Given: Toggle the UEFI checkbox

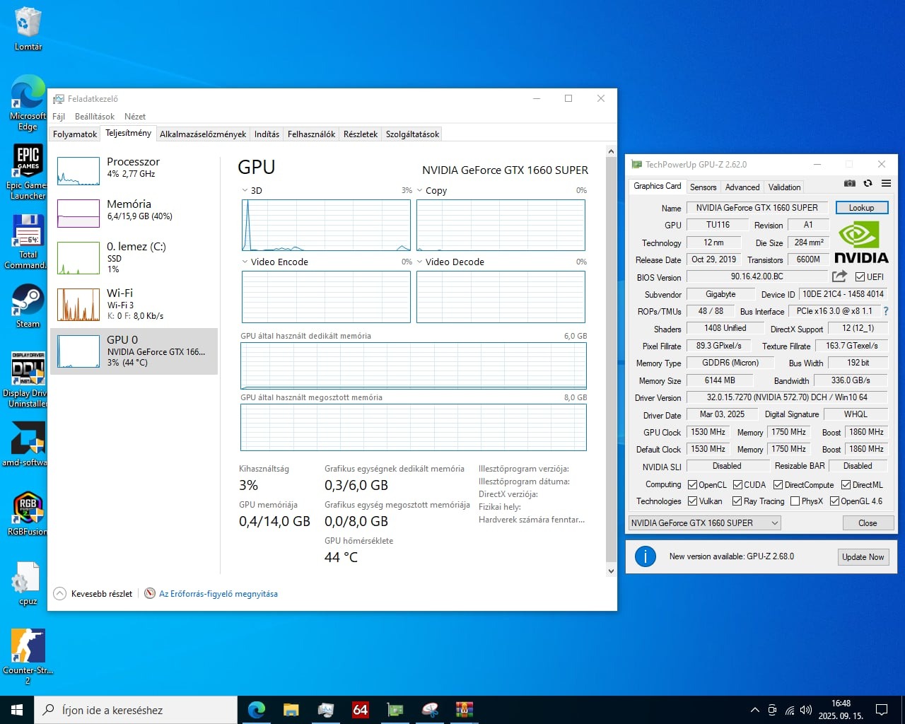Looking at the screenshot, I should [860, 277].
